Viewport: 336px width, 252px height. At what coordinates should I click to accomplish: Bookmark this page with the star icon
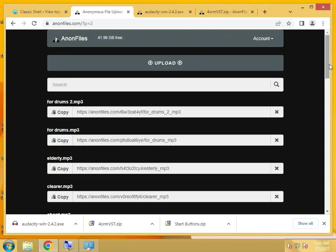click(x=289, y=23)
